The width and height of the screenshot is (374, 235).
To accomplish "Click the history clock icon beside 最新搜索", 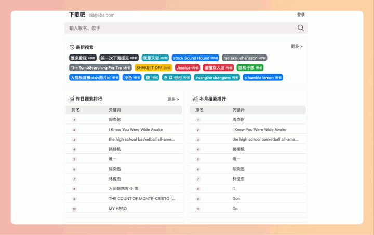I will click(72, 47).
